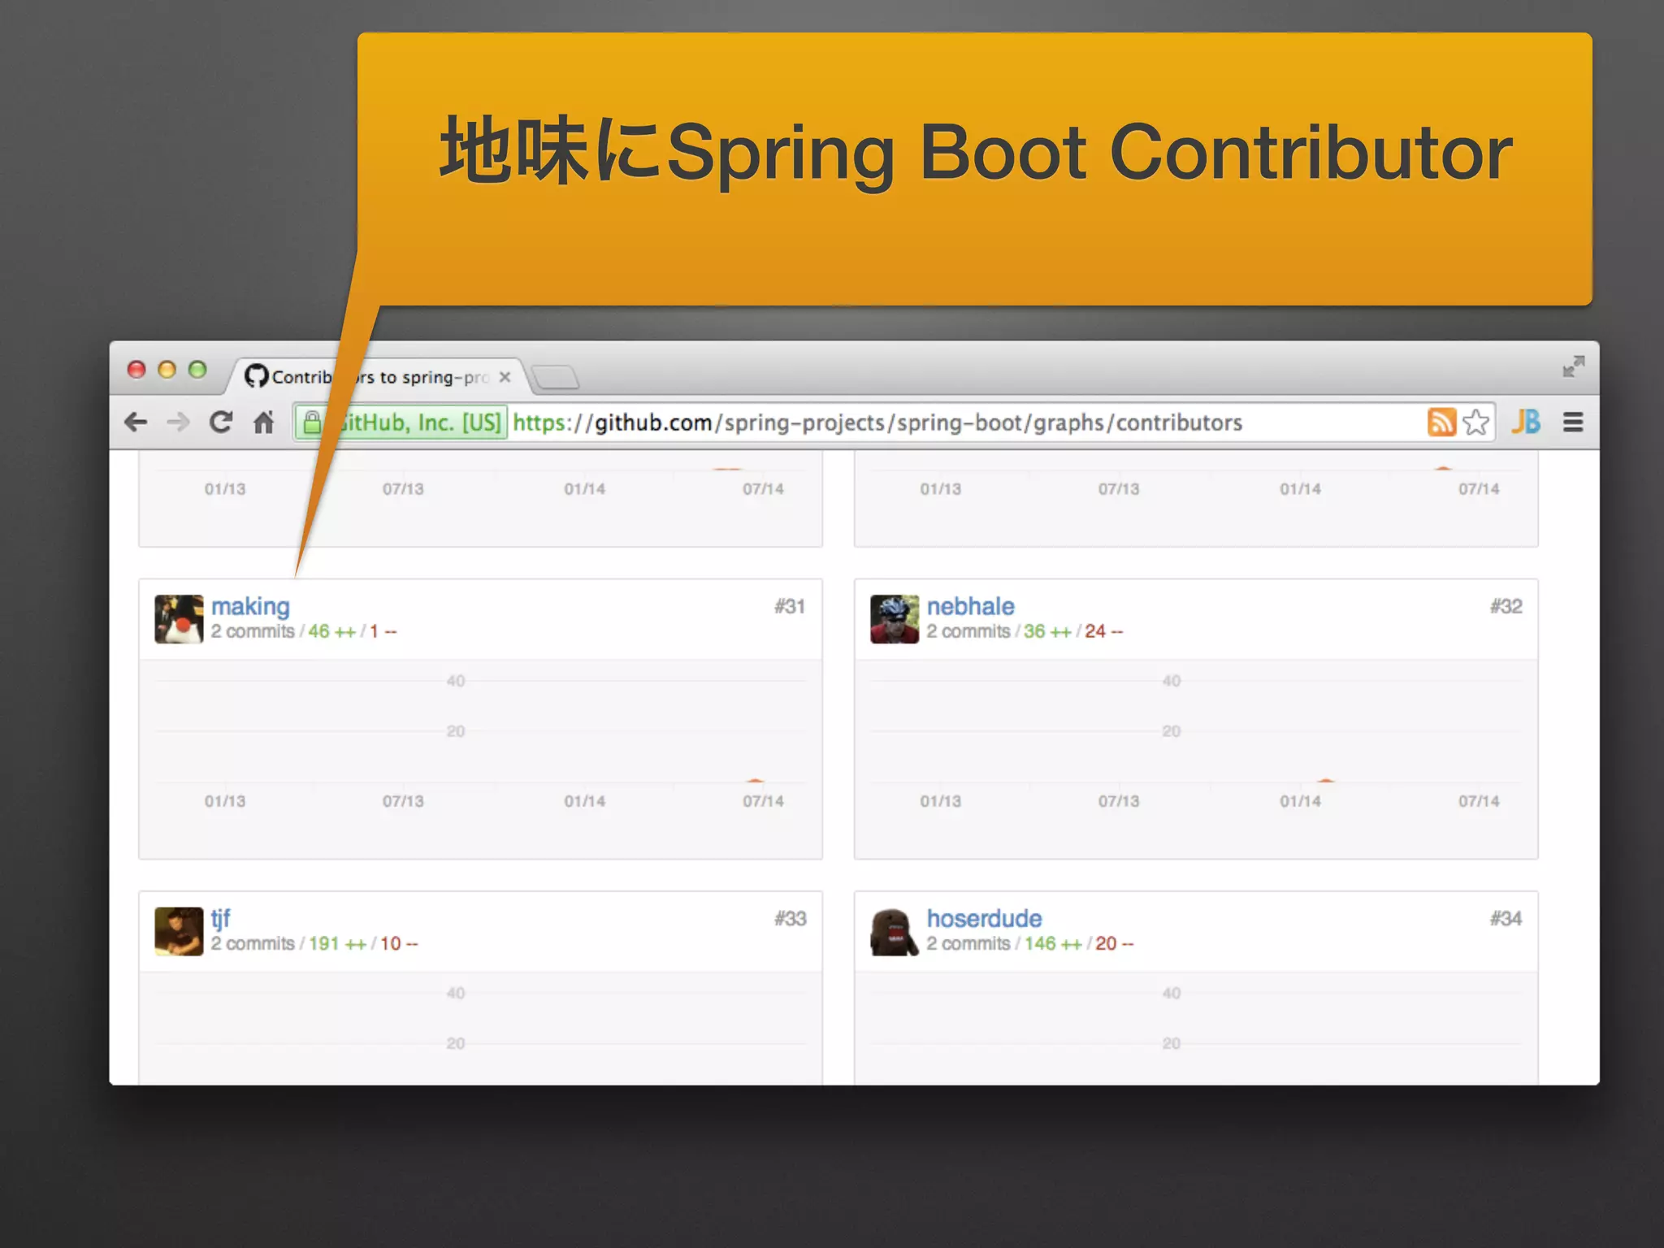Click the '20 --' deletions count for hoserdude
This screenshot has width=1664, height=1248.
[1114, 943]
